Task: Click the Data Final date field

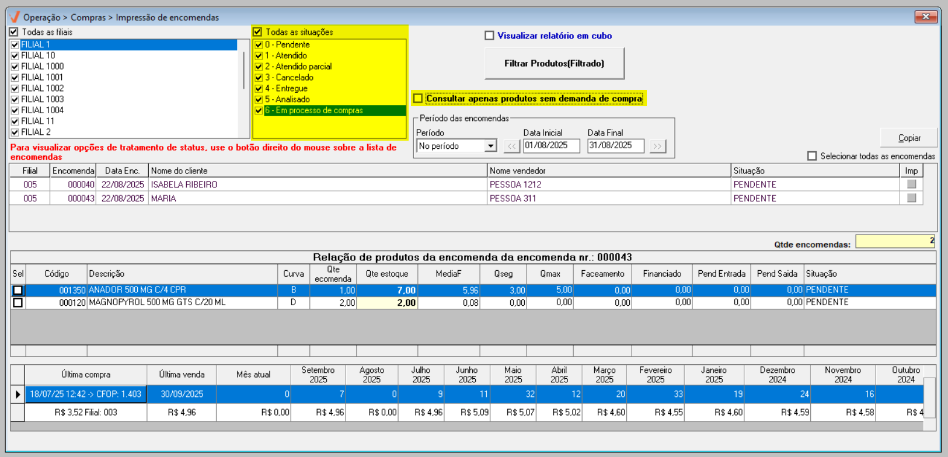Action: (615, 145)
